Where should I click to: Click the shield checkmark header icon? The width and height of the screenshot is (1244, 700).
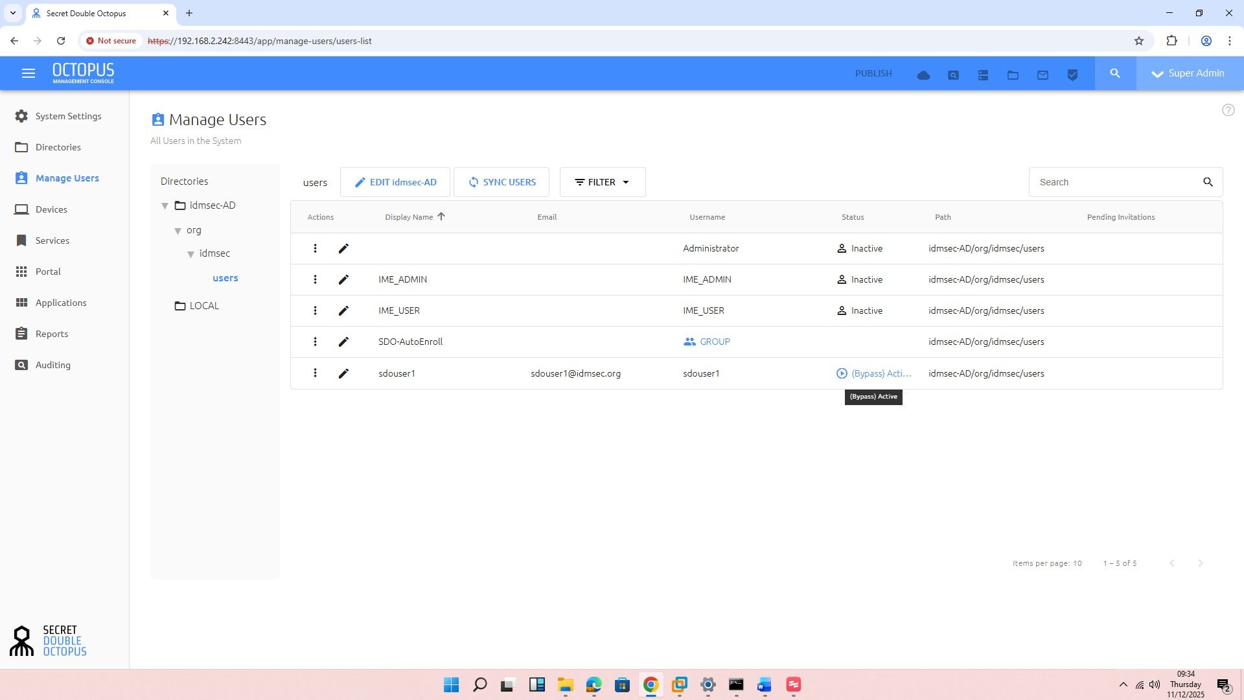coord(1072,75)
